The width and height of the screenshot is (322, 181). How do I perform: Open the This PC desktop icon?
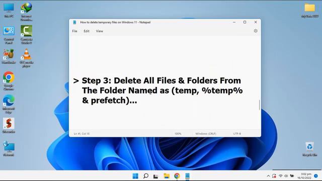(x=9, y=10)
